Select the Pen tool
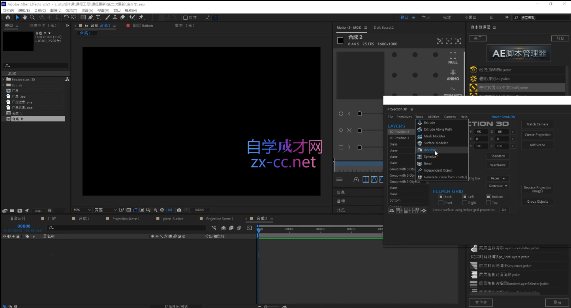 [91, 17]
